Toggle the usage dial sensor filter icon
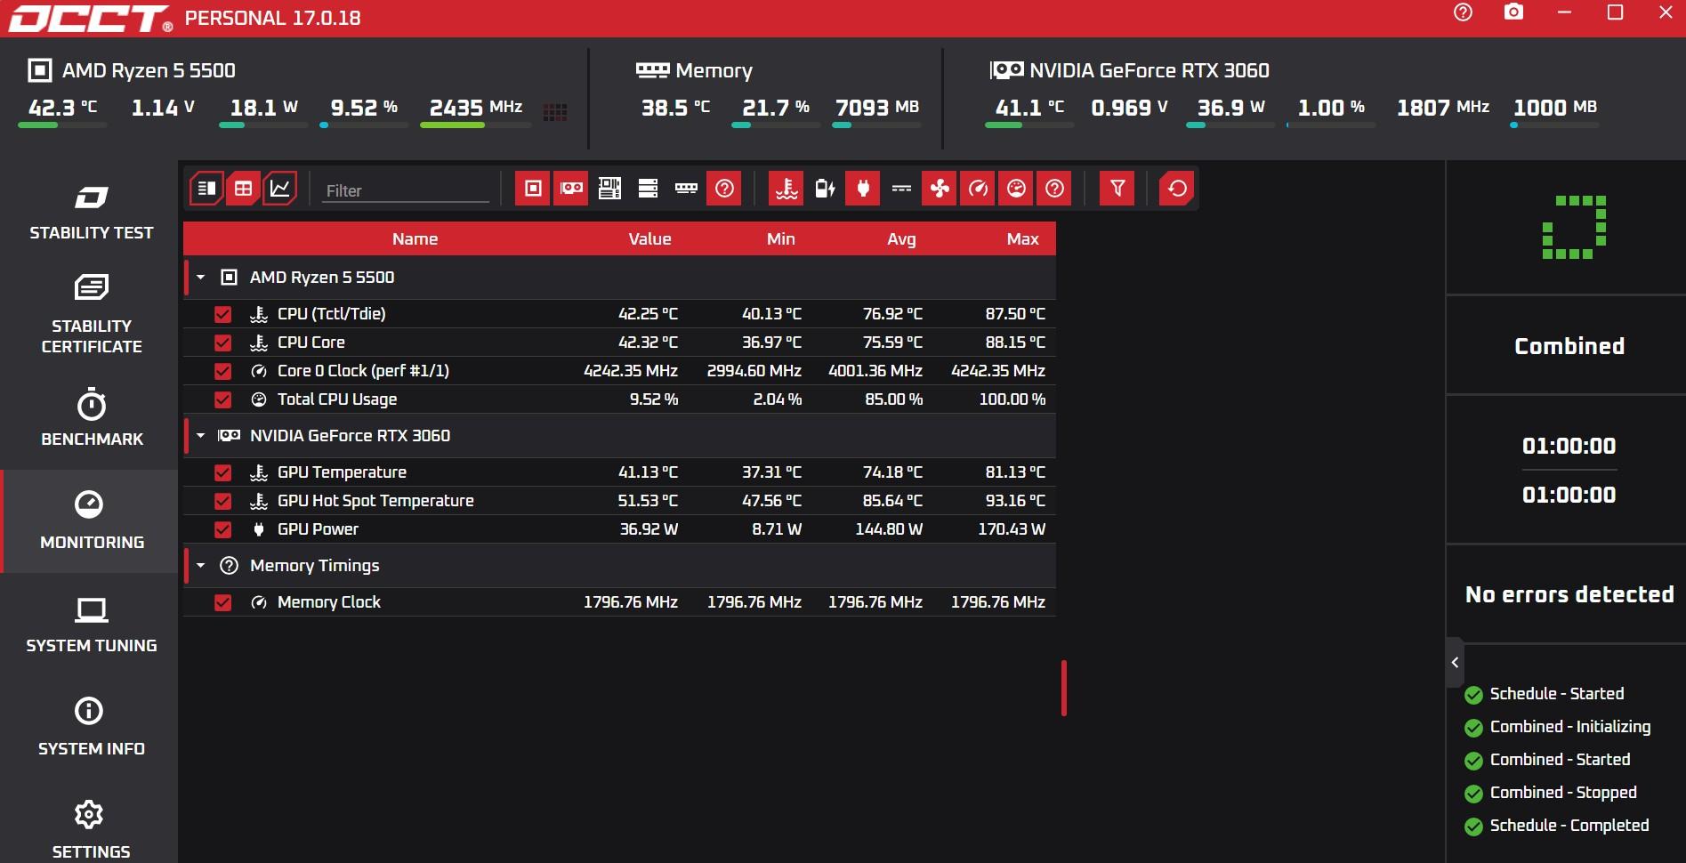The height and width of the screenshot is (863, 1686). click(x=1016, y=189)
